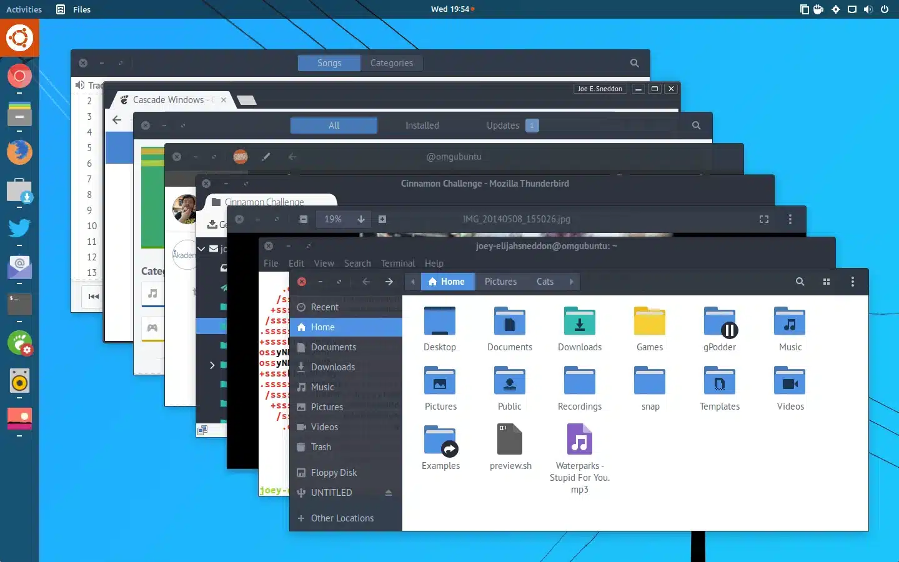Toggle the Installed filter in Software

click(x=422, y=126)
